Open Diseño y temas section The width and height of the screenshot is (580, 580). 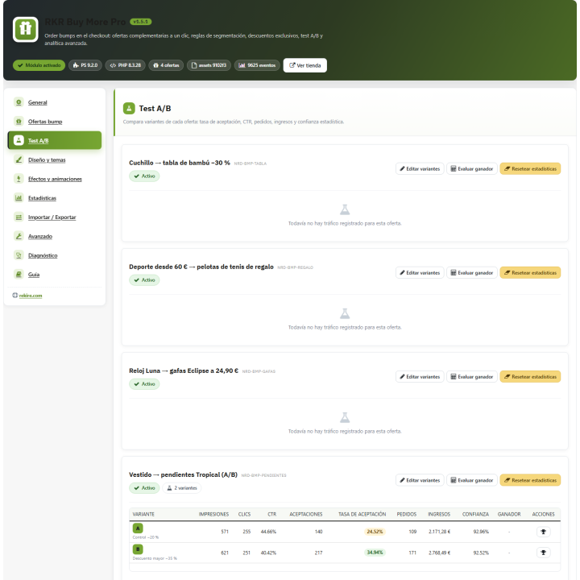[x=55, y=159]
